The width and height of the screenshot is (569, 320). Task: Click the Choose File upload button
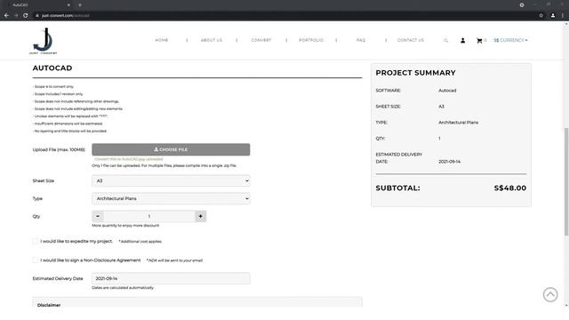pyautogui.click(x=171, y=149)
